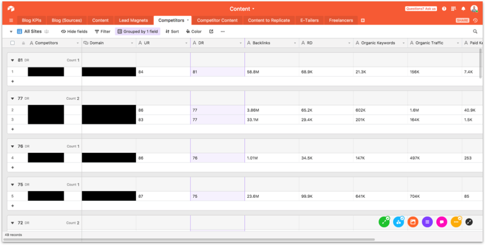Open the user profile avatar

pyautogui.click(x=474, y=8)
